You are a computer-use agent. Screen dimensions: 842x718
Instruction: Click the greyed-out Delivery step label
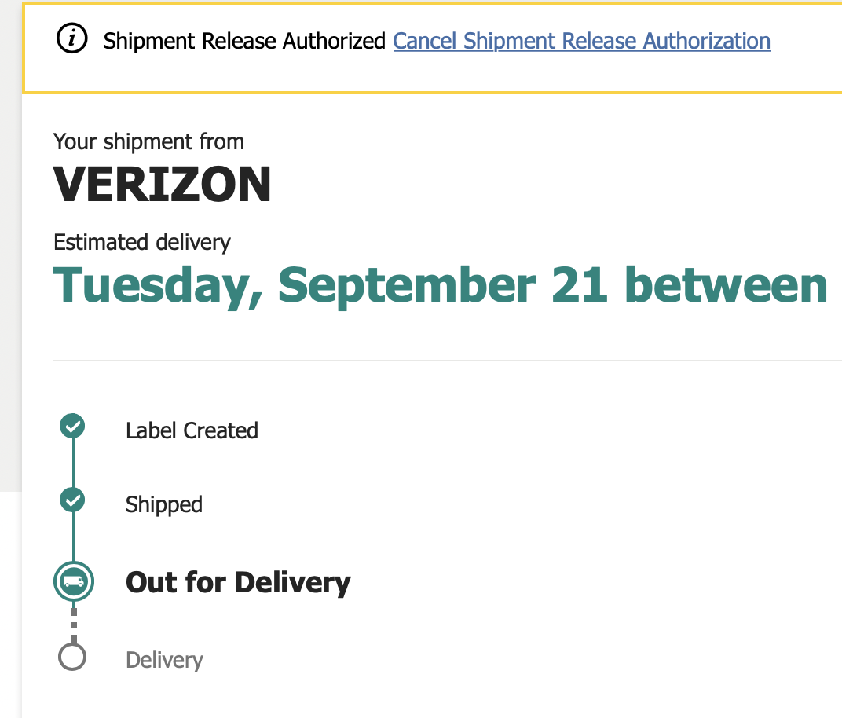tap(164, 660)
